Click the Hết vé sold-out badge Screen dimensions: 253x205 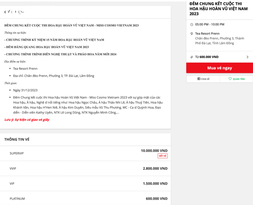(162, 156)
